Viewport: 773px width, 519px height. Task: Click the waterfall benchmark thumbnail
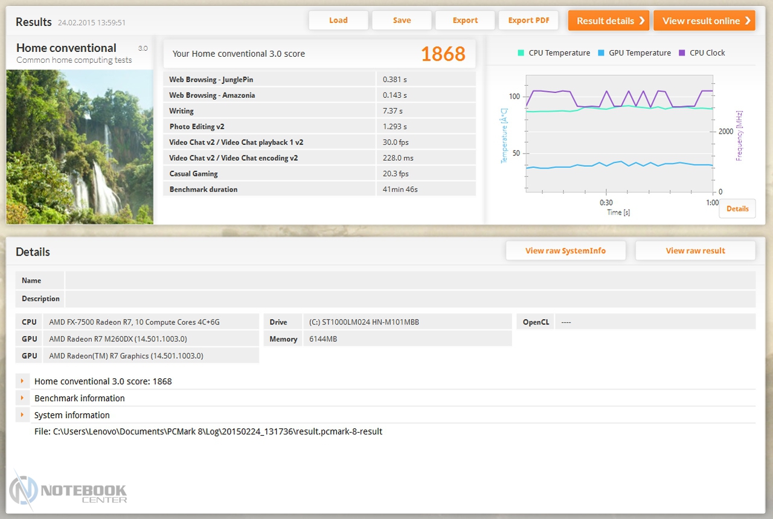tap(80, 147)
